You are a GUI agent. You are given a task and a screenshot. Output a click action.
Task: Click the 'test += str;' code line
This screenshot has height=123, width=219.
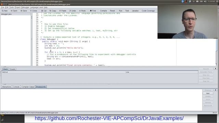point(54,59)
